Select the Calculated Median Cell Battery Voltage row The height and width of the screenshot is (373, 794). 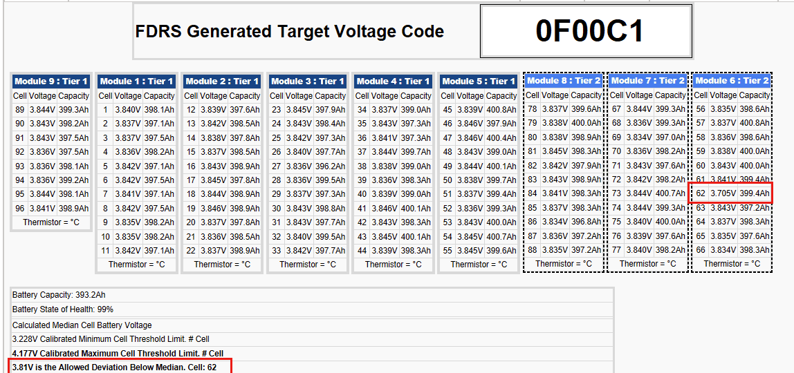(x=82, y=325)
